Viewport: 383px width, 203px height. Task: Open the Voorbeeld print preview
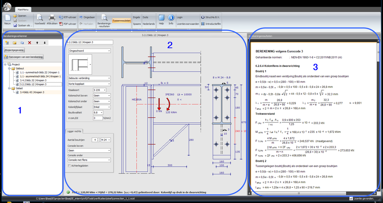pyautogui.click(x=40, y=18)
